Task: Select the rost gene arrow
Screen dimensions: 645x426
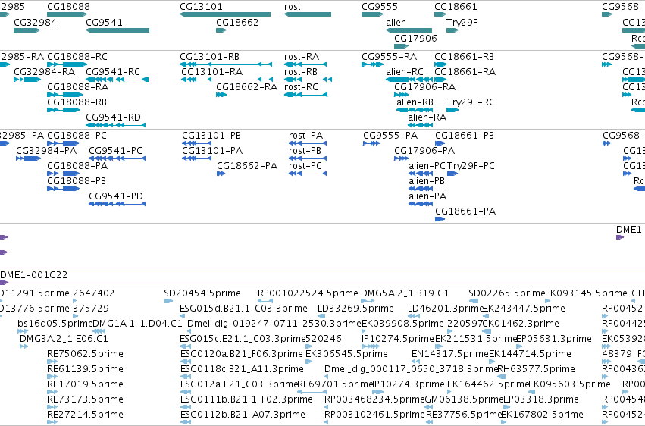Action: 308,14
